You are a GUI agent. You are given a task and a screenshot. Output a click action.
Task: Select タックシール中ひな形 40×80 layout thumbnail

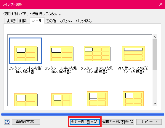pyautogui.click(x=62, y=54)
